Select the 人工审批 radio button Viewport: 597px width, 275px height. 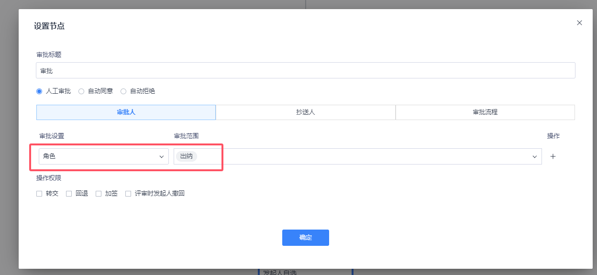[x=39, y=91]
